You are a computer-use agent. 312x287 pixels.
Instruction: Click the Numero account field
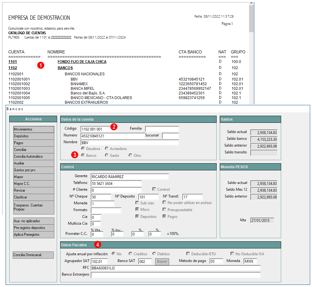pyautogui.click(x=113, y=136)
